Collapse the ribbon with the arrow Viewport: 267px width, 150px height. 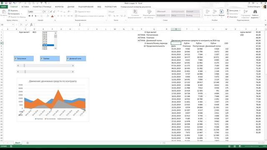[x=265, y=20]
